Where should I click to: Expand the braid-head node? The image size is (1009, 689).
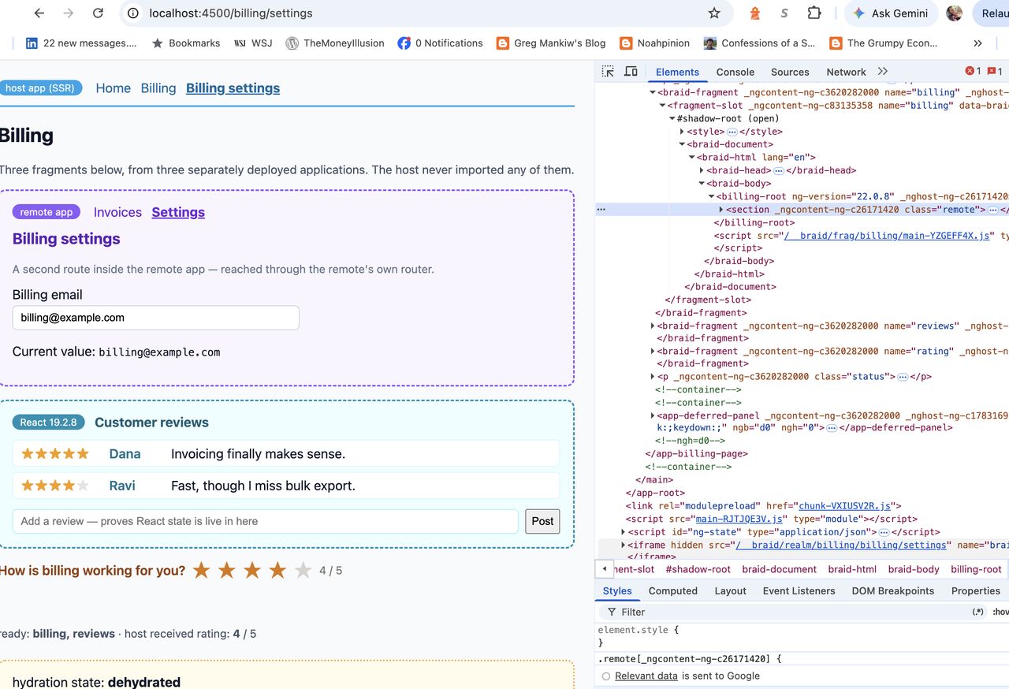pyautogui.click(x=702, y=170)
